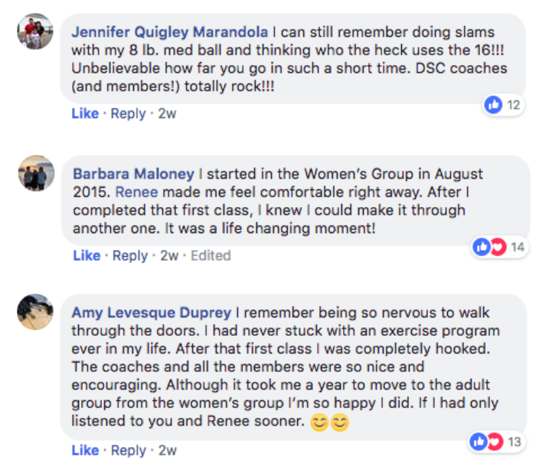This screenshot has width=549, height=460.
Task: Reply to Jennifer Quigley Marandola's comment
Action: [128, 113]
